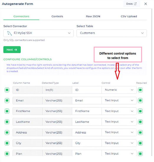Expand the Customers table dropdown
Screen dimensions: 154x162
112,33
